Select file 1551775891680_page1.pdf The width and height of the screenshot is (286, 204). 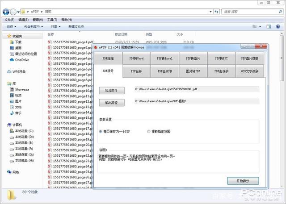pyautogui.click(x=71, y=42)
